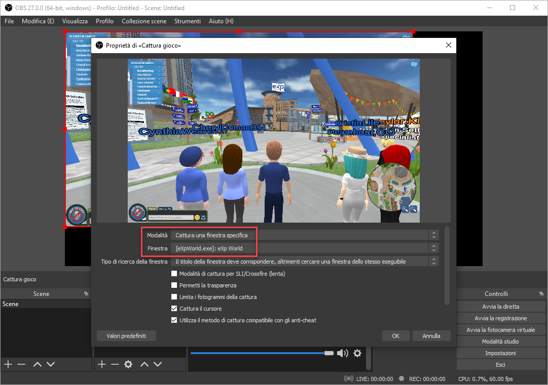Click the undock icon on Scene panel header

(86, 294)
